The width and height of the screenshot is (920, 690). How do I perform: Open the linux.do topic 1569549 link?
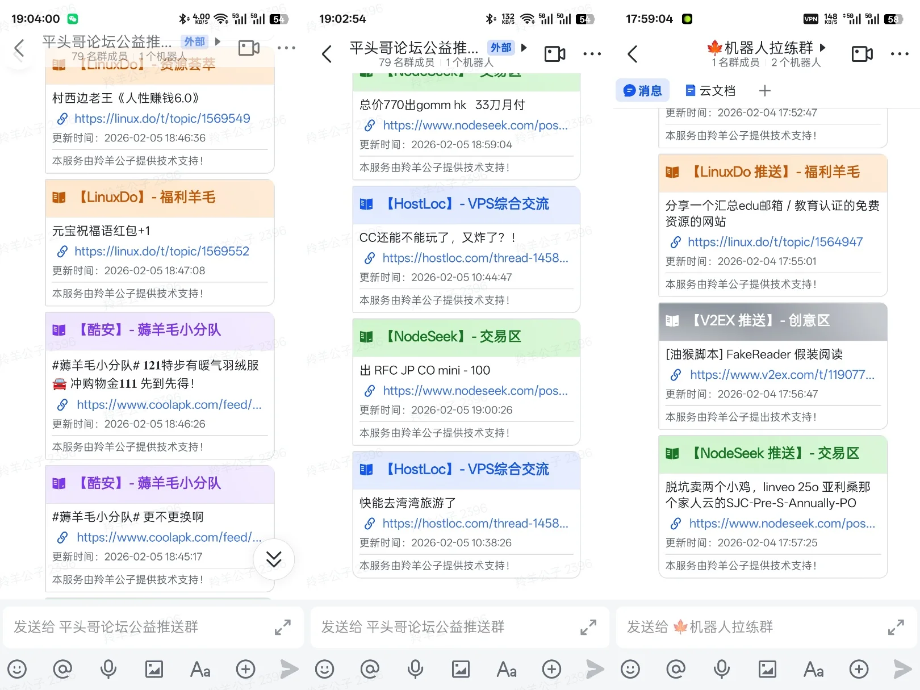click(162, 118)
